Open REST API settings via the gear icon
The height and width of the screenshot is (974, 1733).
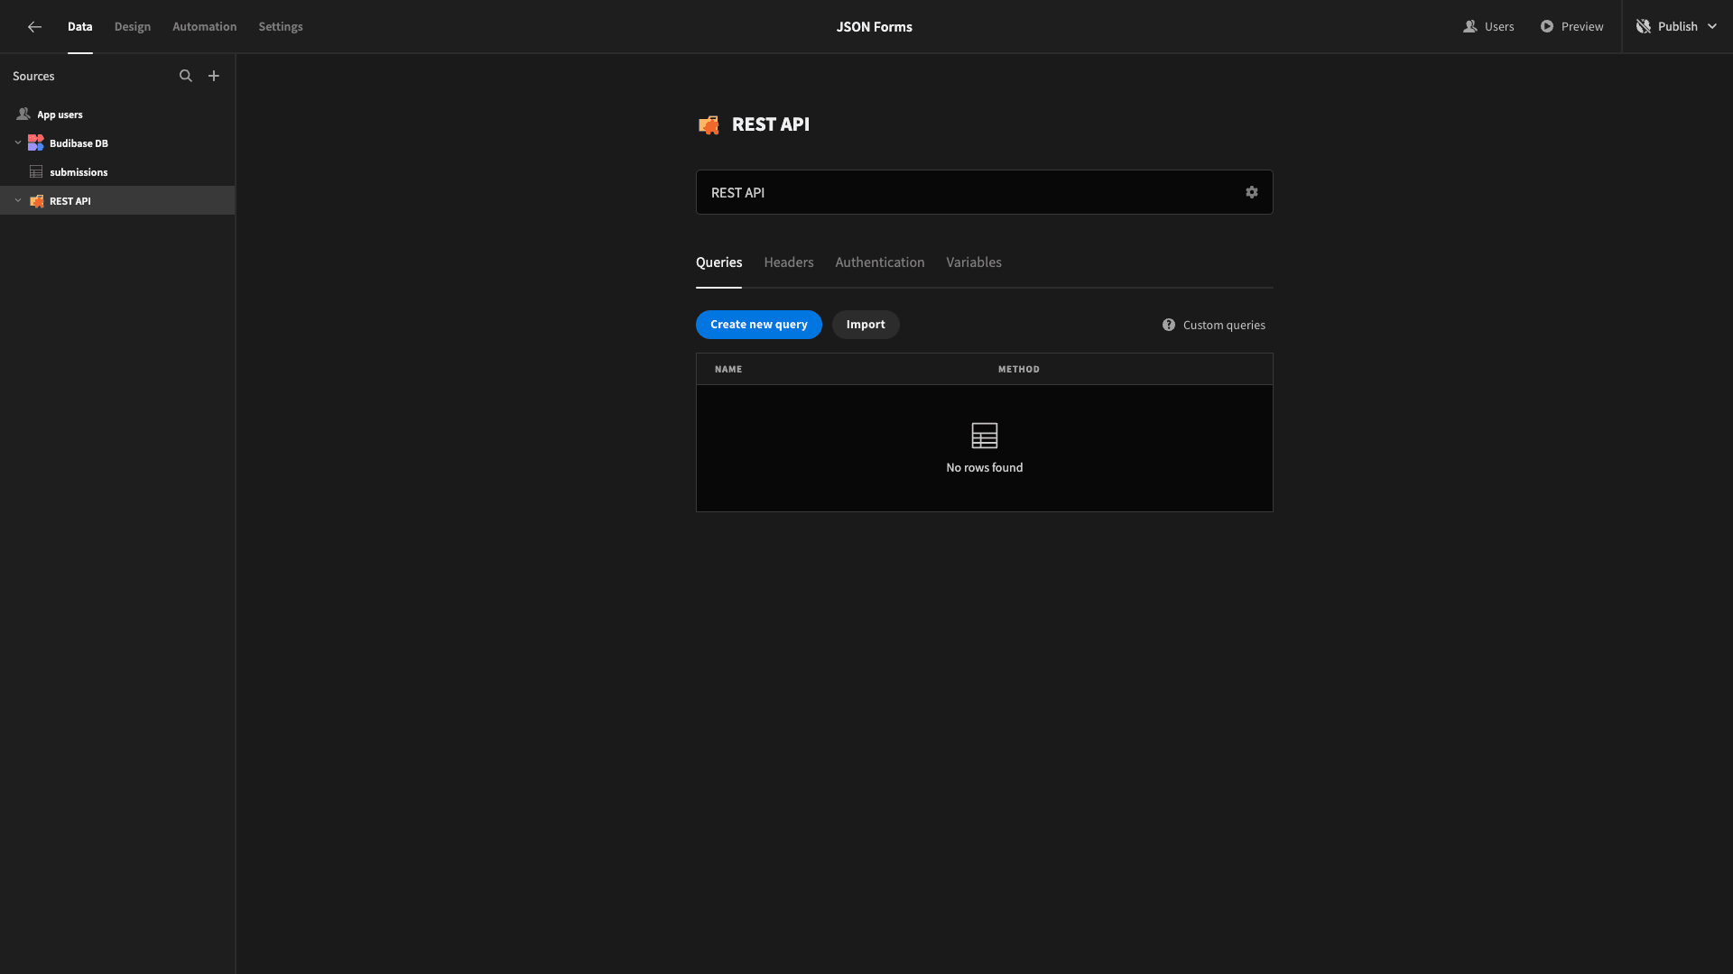tap(1252, 192)
